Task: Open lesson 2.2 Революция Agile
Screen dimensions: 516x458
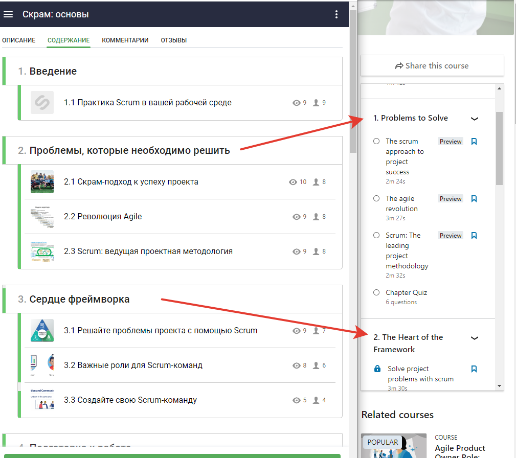Action: [103, 217]
